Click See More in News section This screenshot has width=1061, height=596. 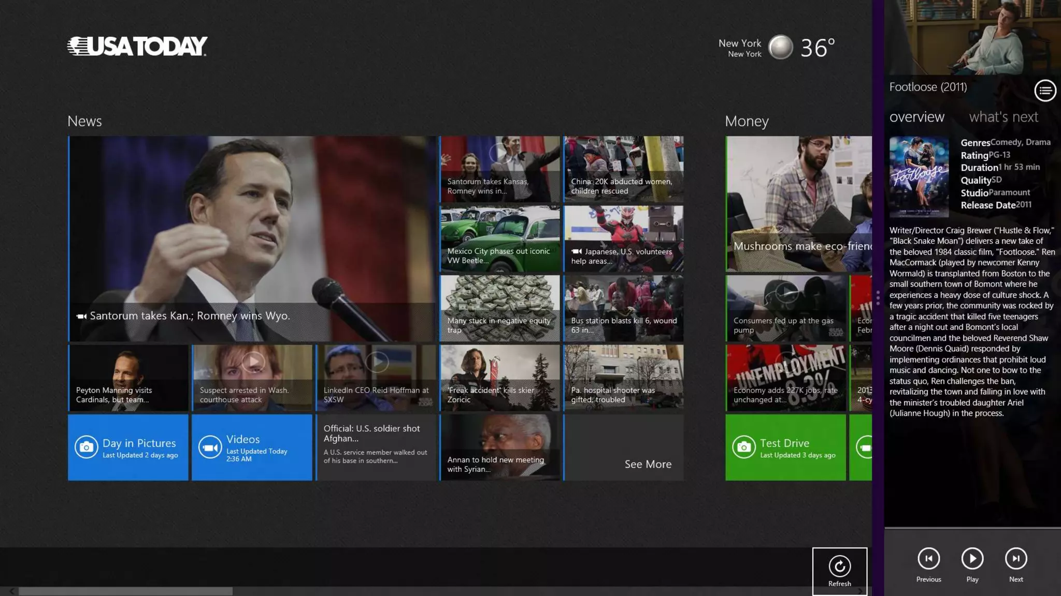tap(648, 464)
